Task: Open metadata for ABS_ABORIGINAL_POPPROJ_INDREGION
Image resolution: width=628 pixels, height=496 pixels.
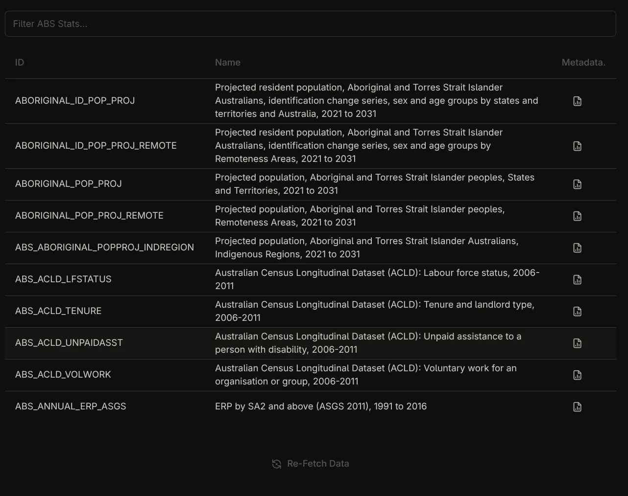Action: 577,248
